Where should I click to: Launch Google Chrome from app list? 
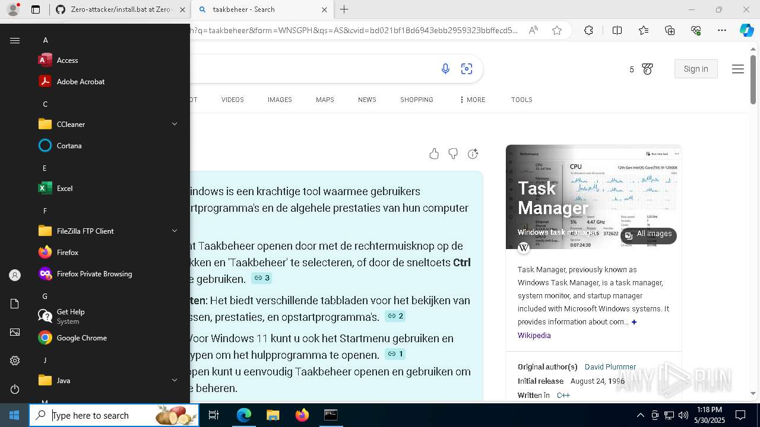[109, 338]
